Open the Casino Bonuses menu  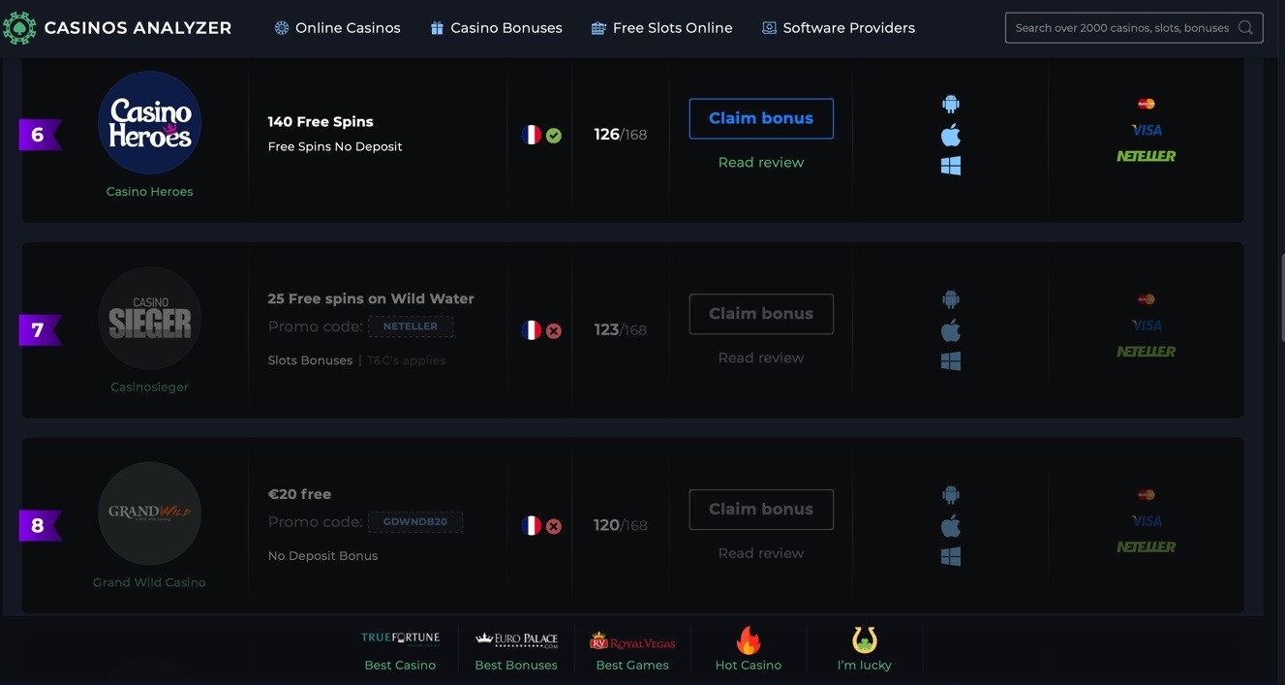(496, 28)
